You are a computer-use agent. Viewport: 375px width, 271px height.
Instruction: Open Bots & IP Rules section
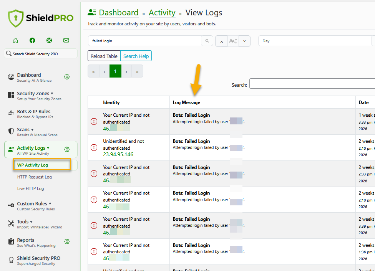(x=35, y=114)
